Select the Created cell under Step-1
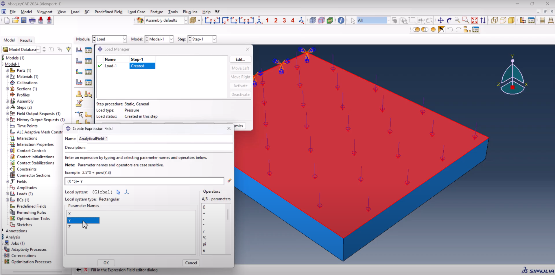The width and height of the screenshot is (555, 275). (142, 66)
